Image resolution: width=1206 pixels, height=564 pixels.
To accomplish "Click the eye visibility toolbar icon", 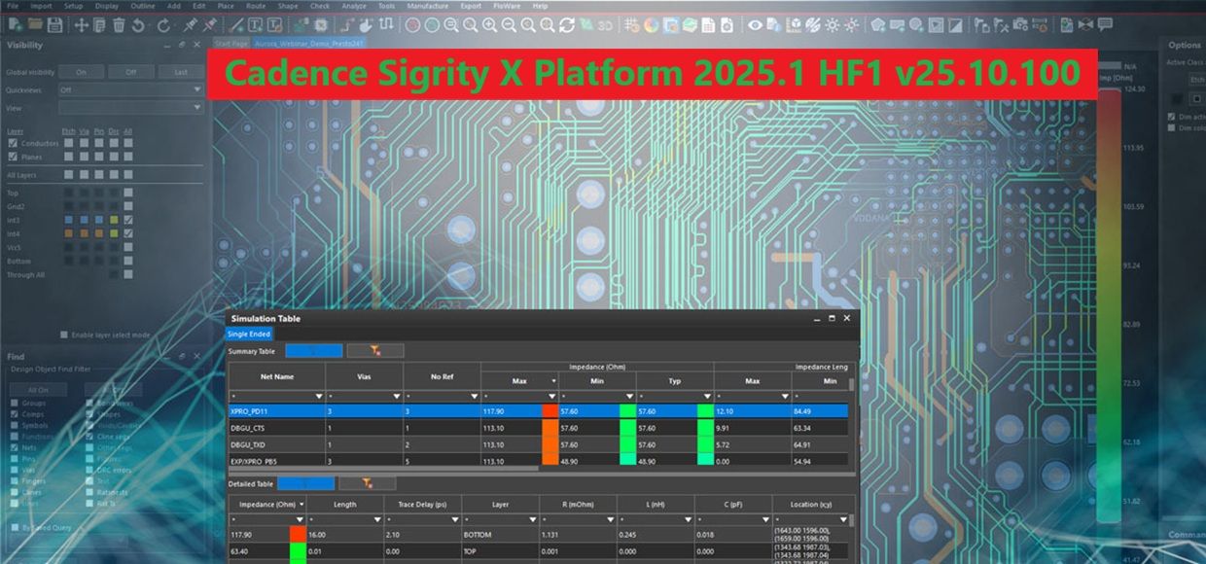I will (x=756, y=24).
